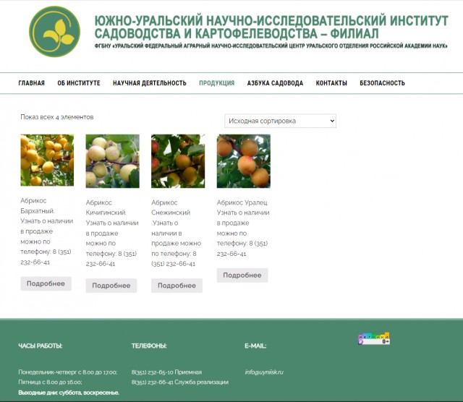The image size is (463, 402).
Task: Go to НАУЧНАЯ ДЕЯТЕЛЬНОСТЬ section
Action: [150, 83]
